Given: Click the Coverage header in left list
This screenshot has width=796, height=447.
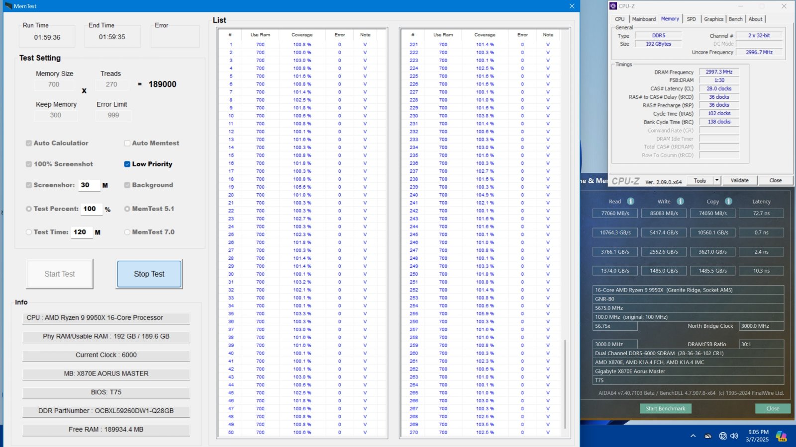Looking at the screenshot, I should (x=302, y=35).
